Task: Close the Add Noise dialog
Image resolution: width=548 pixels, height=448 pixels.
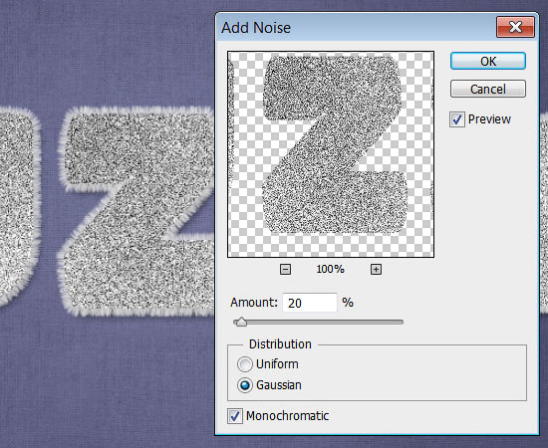Action: click(x=515, y=27)
